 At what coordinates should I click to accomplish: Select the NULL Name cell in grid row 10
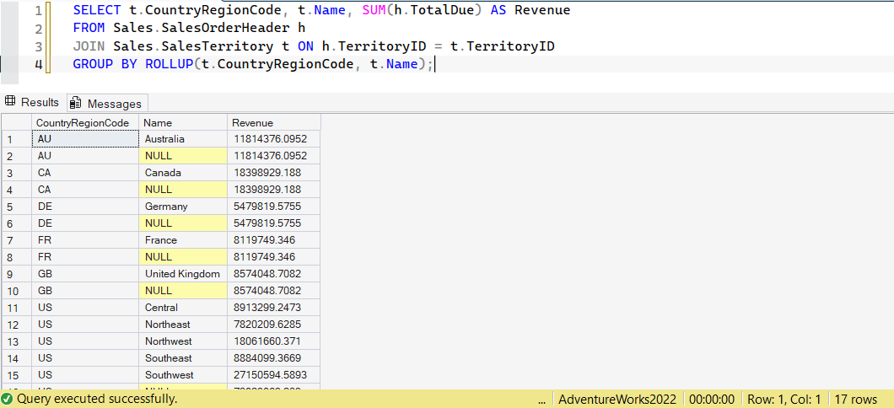(183, 291)
